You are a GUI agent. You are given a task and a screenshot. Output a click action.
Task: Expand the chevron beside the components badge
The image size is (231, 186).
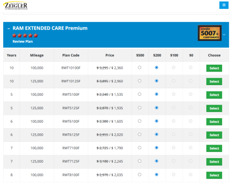tap(224, 34)
